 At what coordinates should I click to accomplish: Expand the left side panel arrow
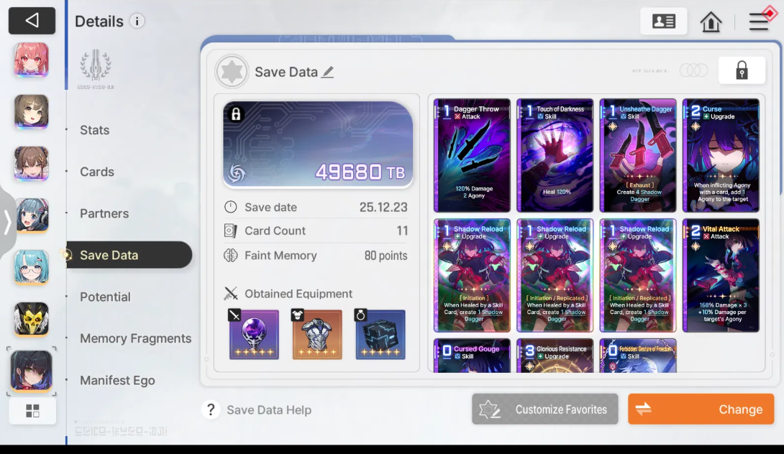pyautogui.click(x=7, y=222)
